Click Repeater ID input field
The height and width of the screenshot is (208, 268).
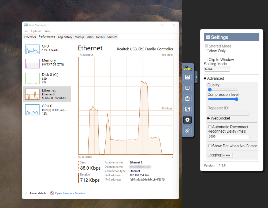pyautogui.click(x=228, y=113)
